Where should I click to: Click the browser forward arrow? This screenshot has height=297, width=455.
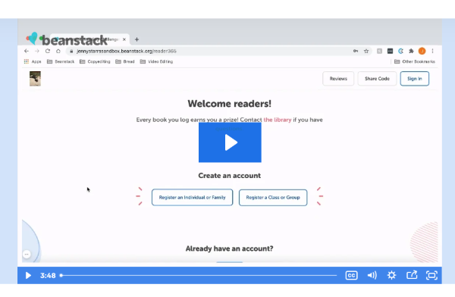click(37, 51)
